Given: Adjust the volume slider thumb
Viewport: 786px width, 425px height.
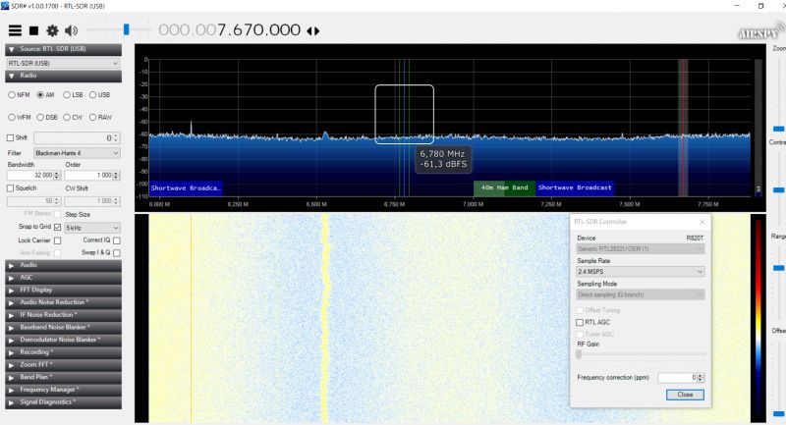Looking at the screenshot, I should (127, 30).
